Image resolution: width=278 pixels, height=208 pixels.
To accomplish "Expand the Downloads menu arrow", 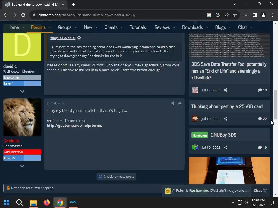I will 207,27.
